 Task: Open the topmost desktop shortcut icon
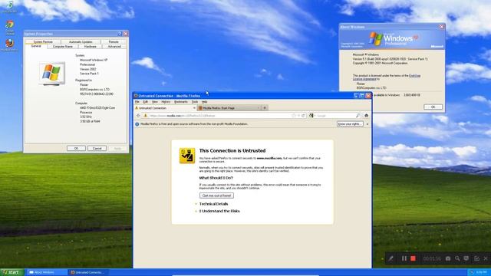[x=9, y=5]
